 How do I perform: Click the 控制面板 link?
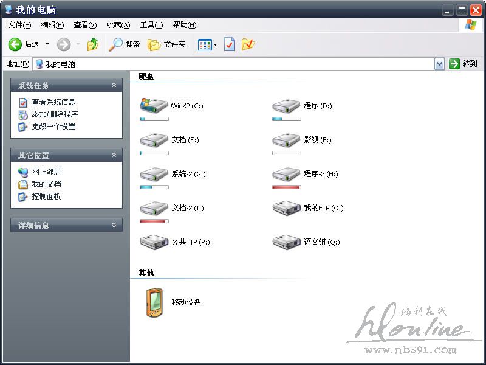46,196
